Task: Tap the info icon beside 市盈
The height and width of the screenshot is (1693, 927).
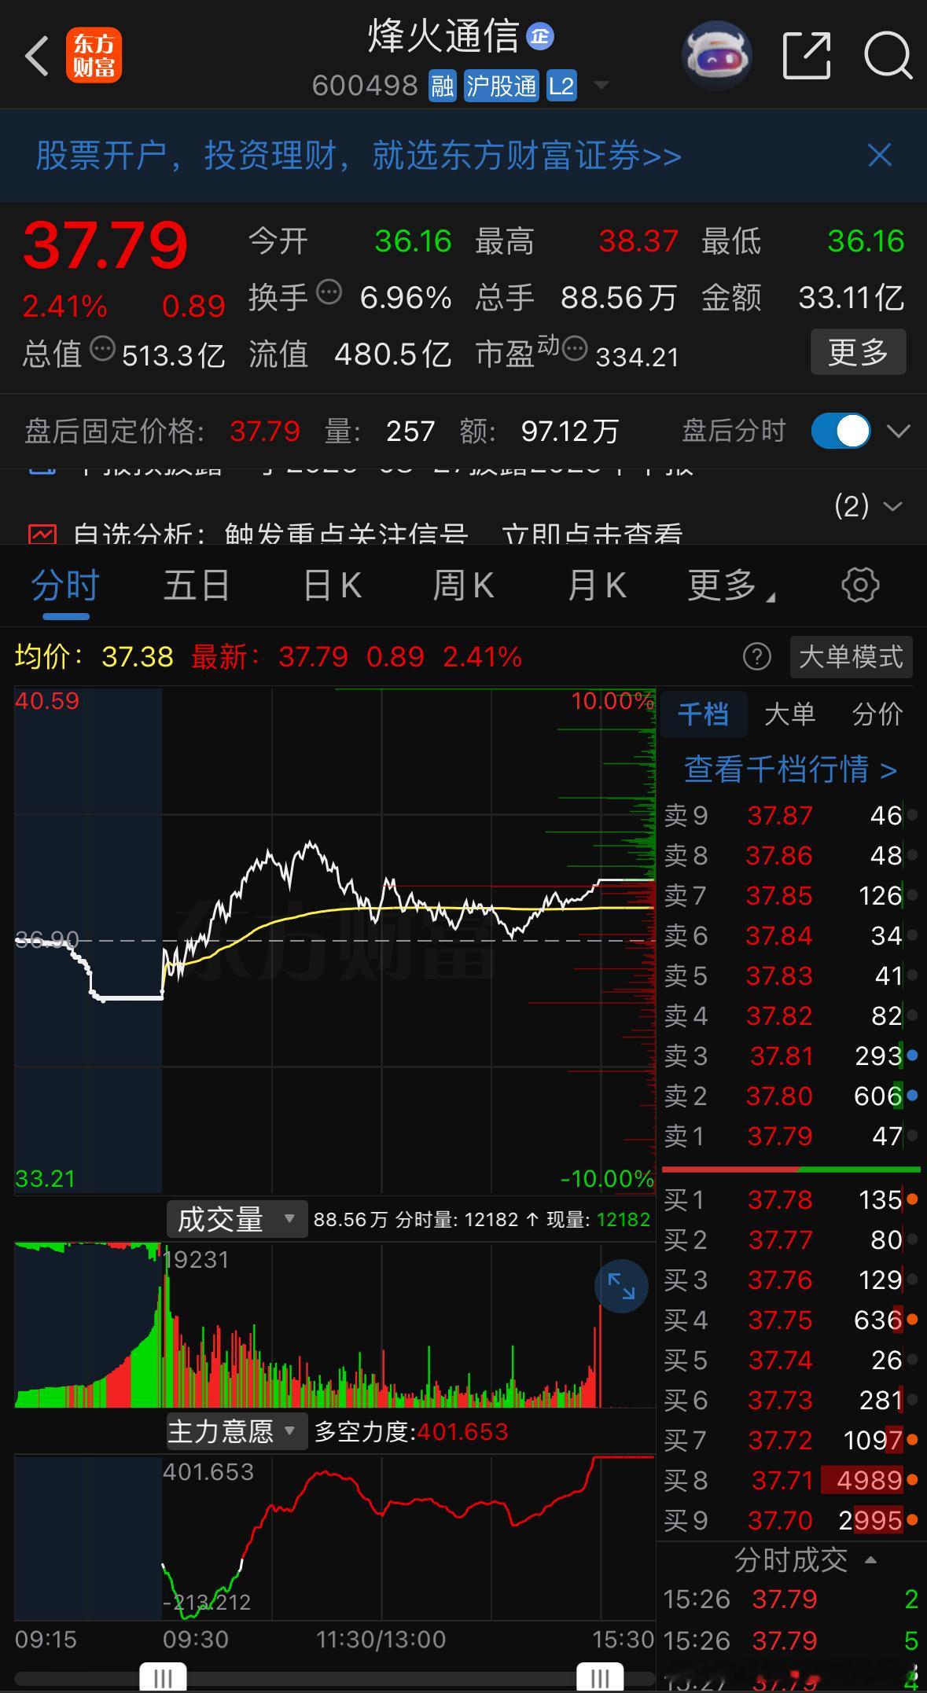Action: click(x=575, y=348)
